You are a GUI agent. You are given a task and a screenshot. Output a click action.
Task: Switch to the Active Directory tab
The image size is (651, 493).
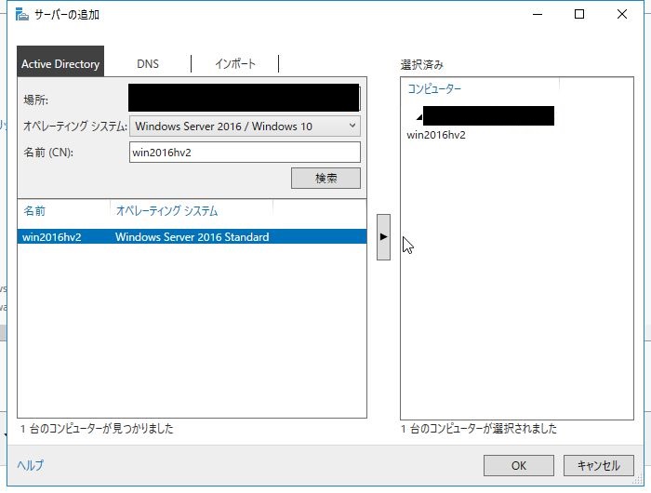(60, 61)
